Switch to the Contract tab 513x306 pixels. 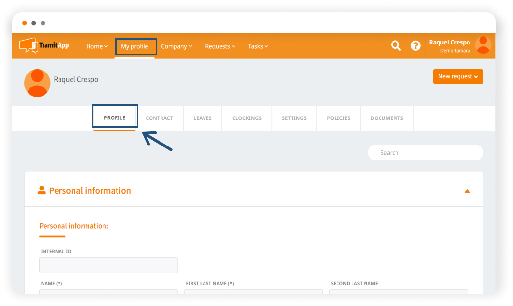[159, 118]
